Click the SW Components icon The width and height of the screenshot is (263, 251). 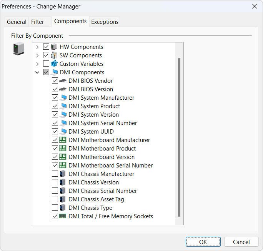54,55
